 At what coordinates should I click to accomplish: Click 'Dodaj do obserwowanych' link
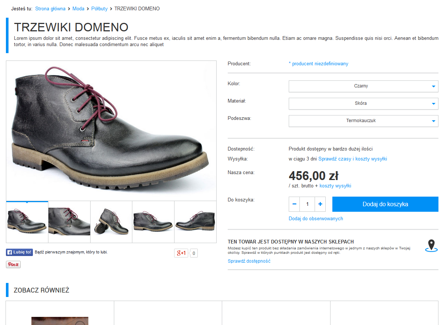tap(316, 219)
